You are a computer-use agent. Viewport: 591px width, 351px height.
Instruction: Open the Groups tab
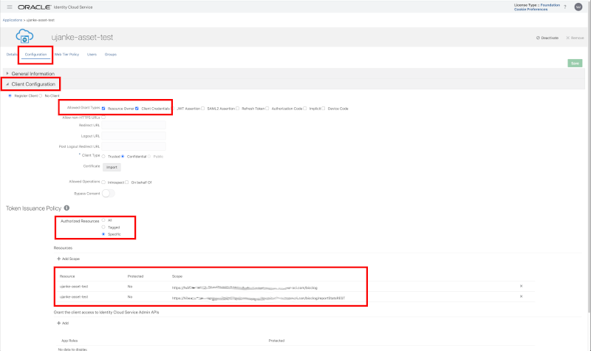pos(110,54)
